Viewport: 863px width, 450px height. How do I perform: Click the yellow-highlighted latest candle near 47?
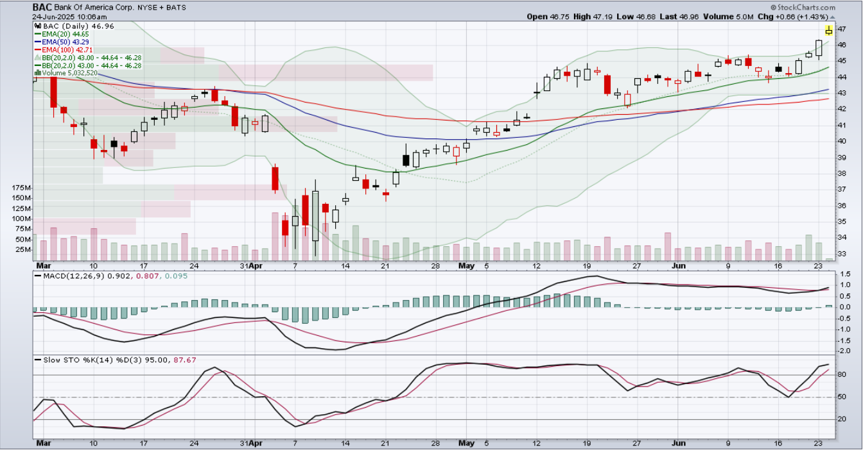(x=829, y=30)
